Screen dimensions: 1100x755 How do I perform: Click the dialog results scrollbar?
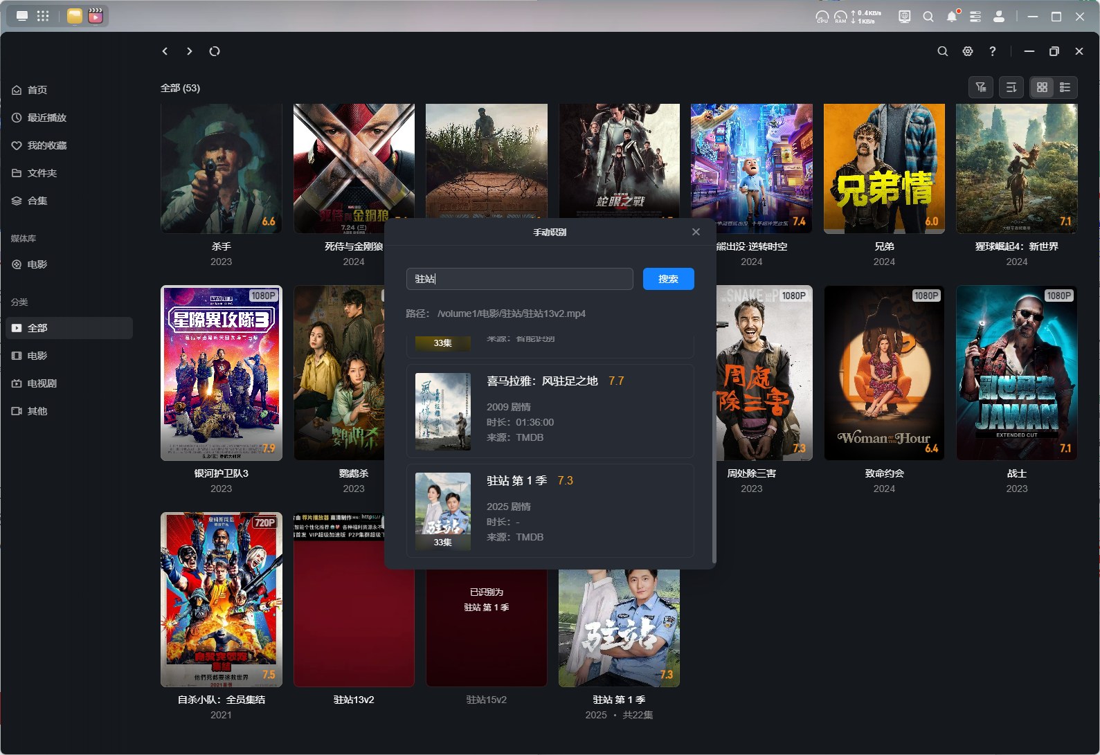(x=714, y=477)
